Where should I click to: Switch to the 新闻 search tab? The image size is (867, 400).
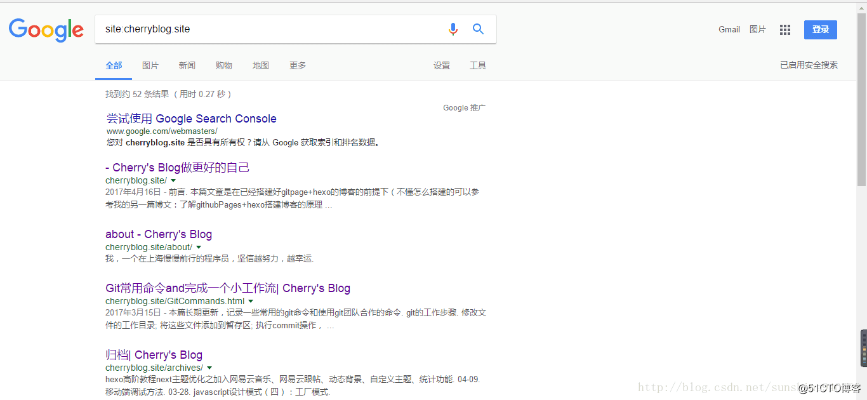click(x=187, y=65)
